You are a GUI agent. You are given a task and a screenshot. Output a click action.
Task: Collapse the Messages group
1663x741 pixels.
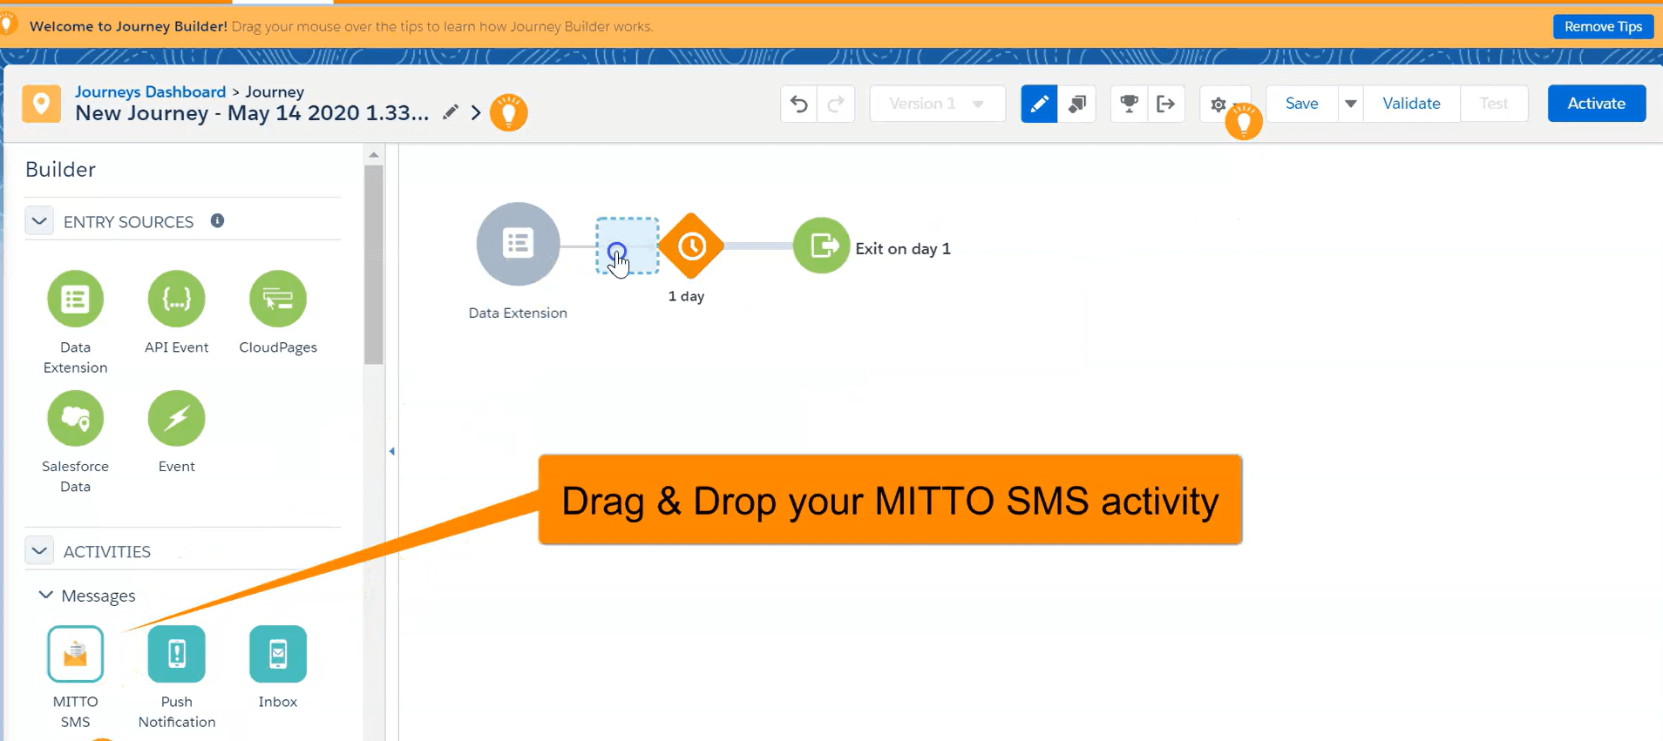pyautogui.click(x=45, y=595)
